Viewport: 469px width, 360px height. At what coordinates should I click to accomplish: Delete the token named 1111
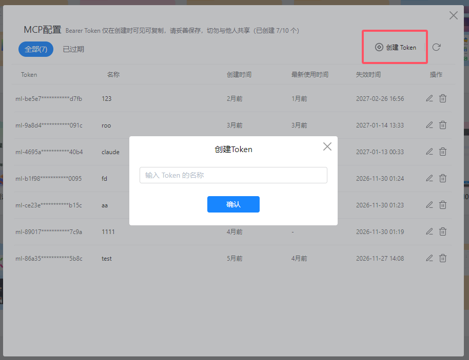click(x=443, y=231)
